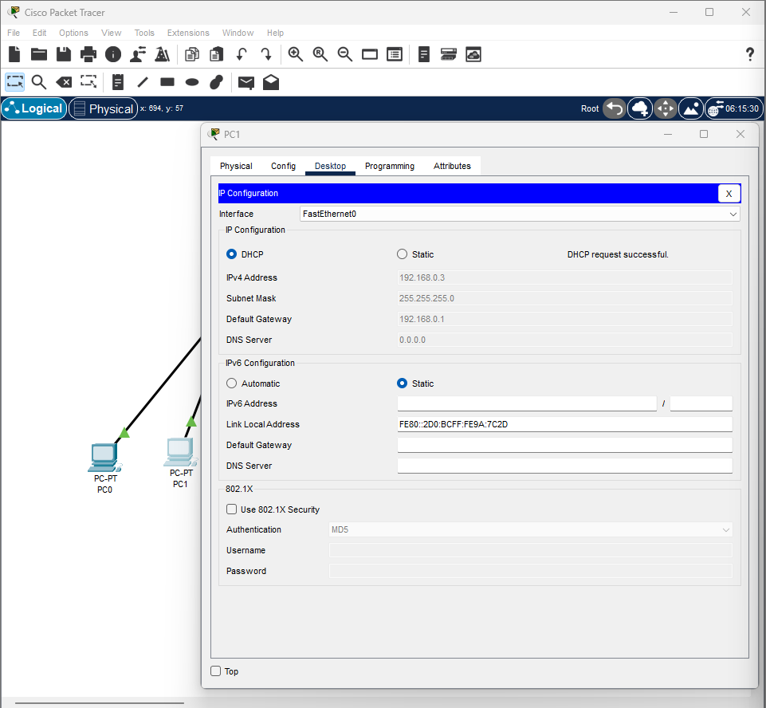Activate the Resize Shape tool
Image resolution: width=766 pixels, height=708 pixels.
[x=88, y=81]
